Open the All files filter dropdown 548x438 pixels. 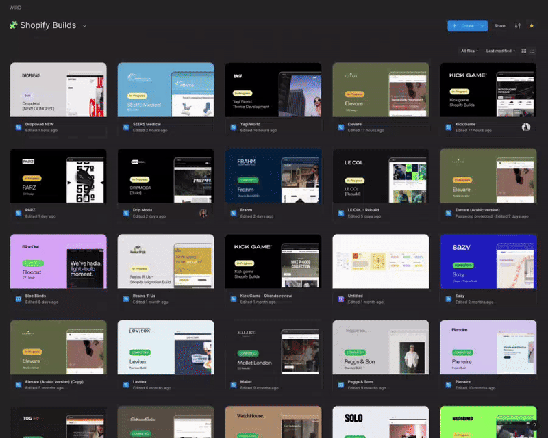tap(469, 51)
